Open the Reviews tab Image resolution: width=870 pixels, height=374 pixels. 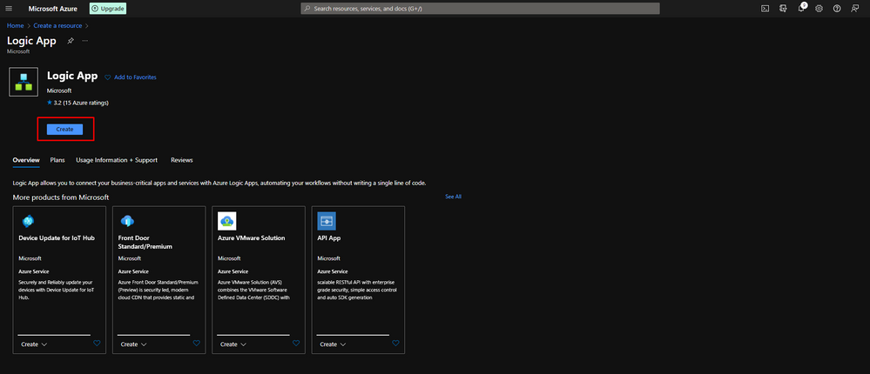182,160
